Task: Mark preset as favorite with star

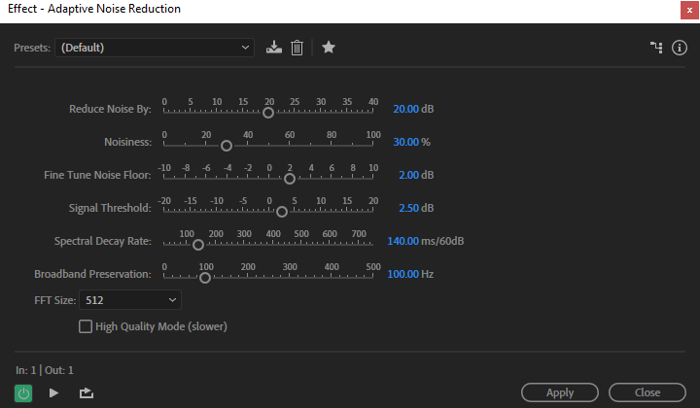Action: pos(329,47)
